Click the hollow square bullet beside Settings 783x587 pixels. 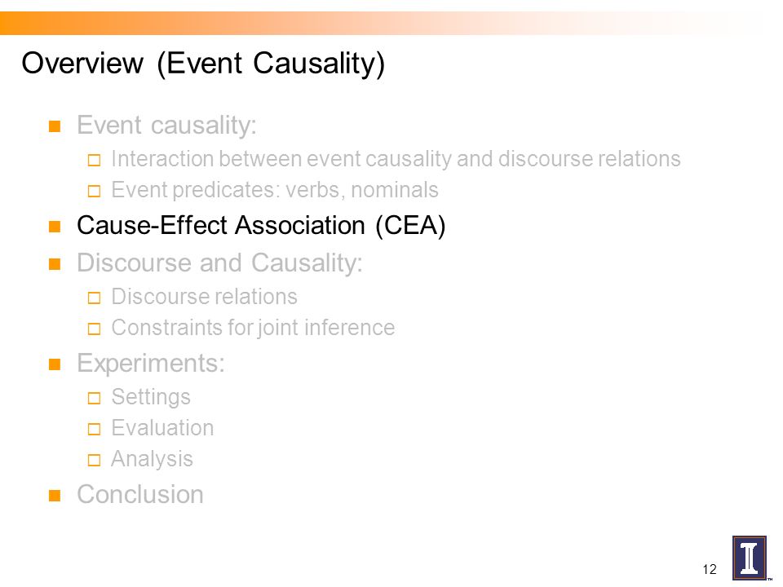point(94,399)
